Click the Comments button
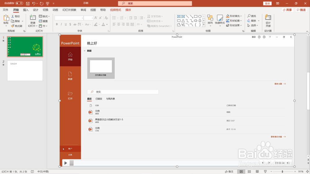The image size is (310, 174). tap(301, 10)
